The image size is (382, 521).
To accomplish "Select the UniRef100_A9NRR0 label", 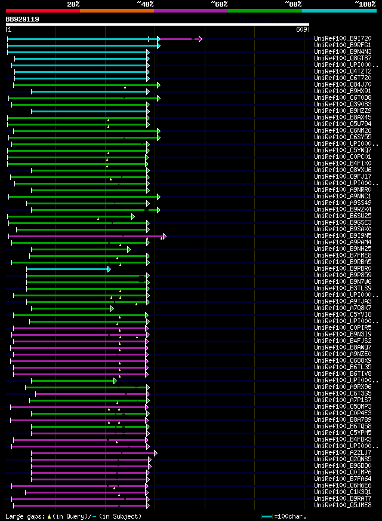I will pyautogui.click(x=343, y=190).
